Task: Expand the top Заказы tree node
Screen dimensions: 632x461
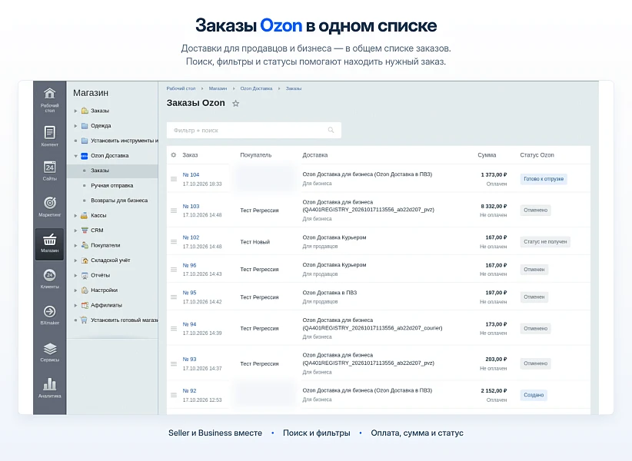Action: point(75,111)
